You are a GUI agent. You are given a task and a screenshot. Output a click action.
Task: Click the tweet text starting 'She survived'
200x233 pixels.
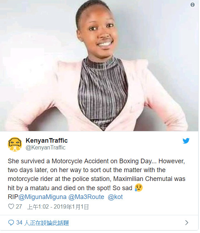97,179
